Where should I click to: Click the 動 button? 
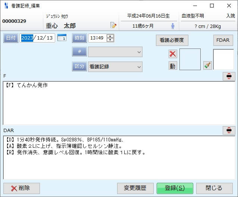tap(173, 66)
